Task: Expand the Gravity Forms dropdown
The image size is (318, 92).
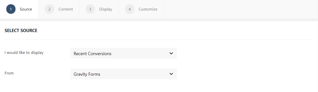Action: pos(123,74)
